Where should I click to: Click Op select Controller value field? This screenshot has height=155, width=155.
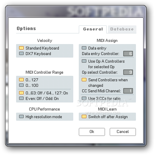tap(128, 72)
